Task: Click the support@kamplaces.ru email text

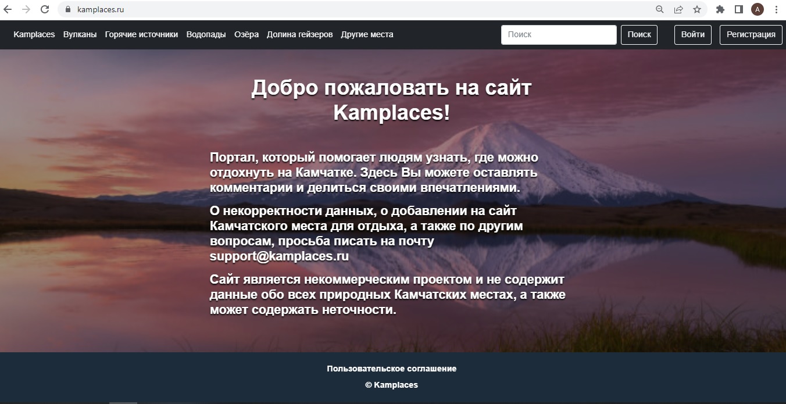Action: pyautogui.click(x=279, y=256)
